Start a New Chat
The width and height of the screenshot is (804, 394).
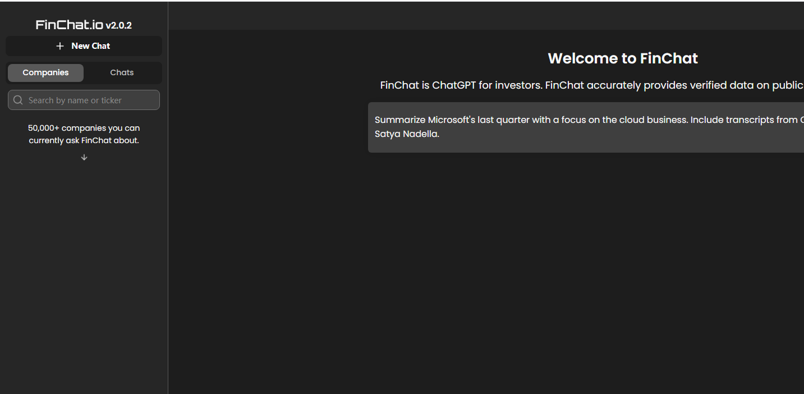click(x=84, y=46)
